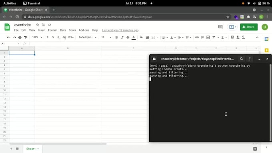Click the Move to folder icon
Screen dimensions: 272x153
[43, 25]
